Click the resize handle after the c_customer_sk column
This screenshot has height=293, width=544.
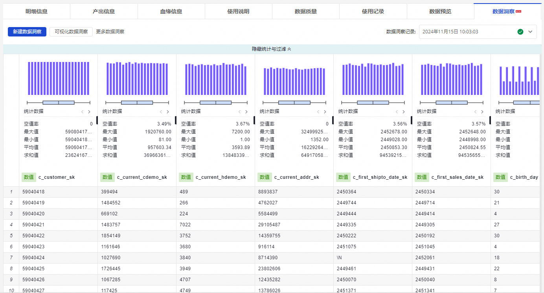tap(97, 120)
